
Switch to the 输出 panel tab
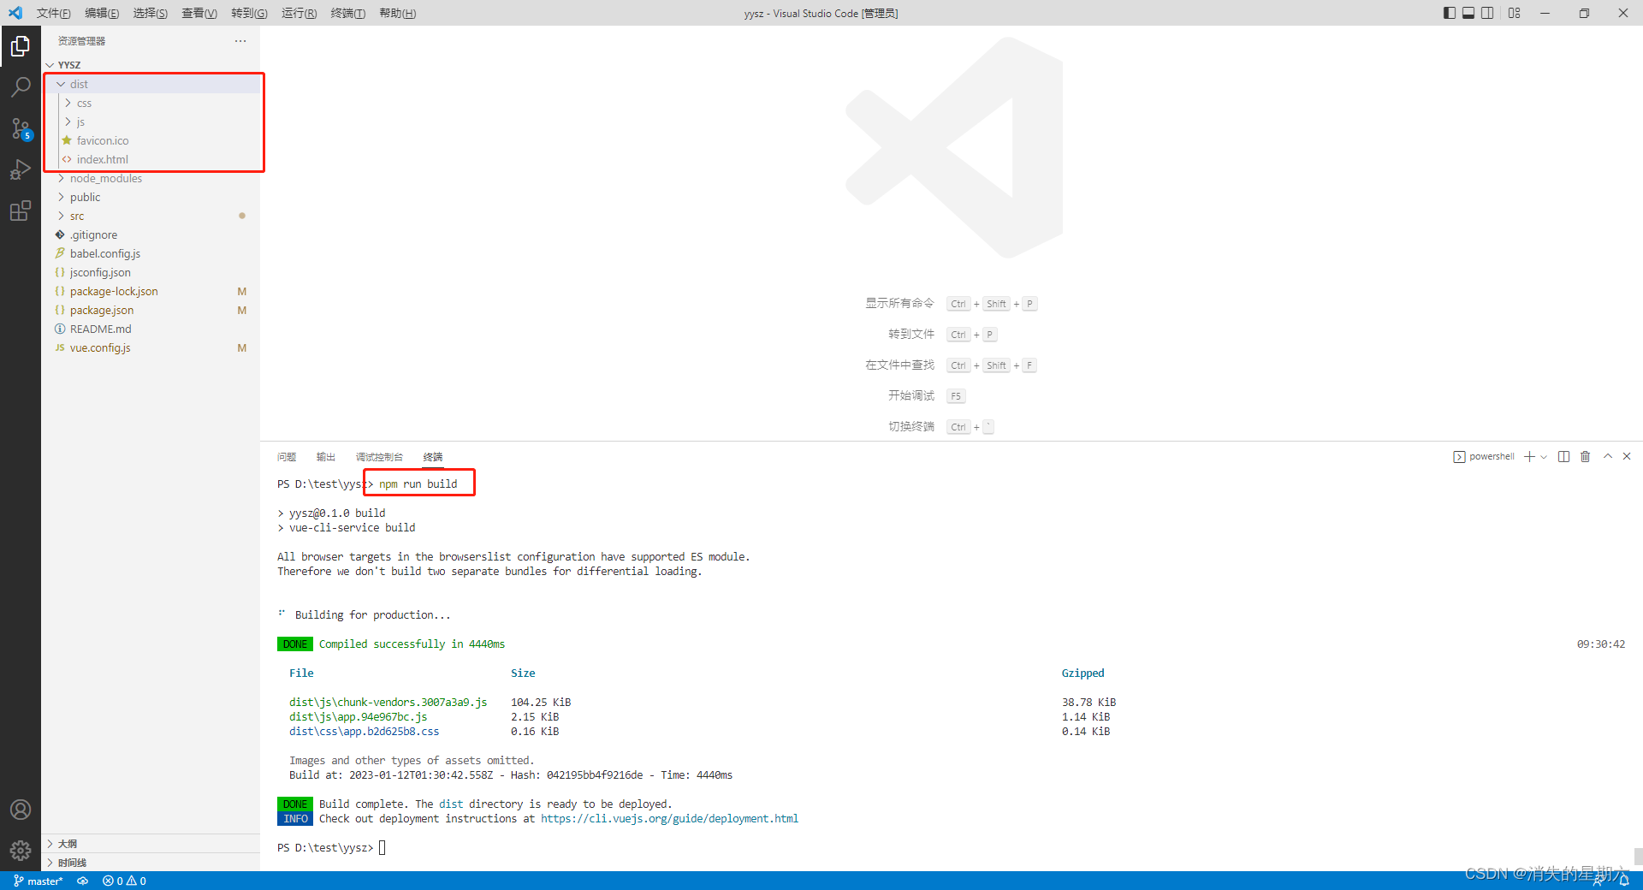pos(325,457)
